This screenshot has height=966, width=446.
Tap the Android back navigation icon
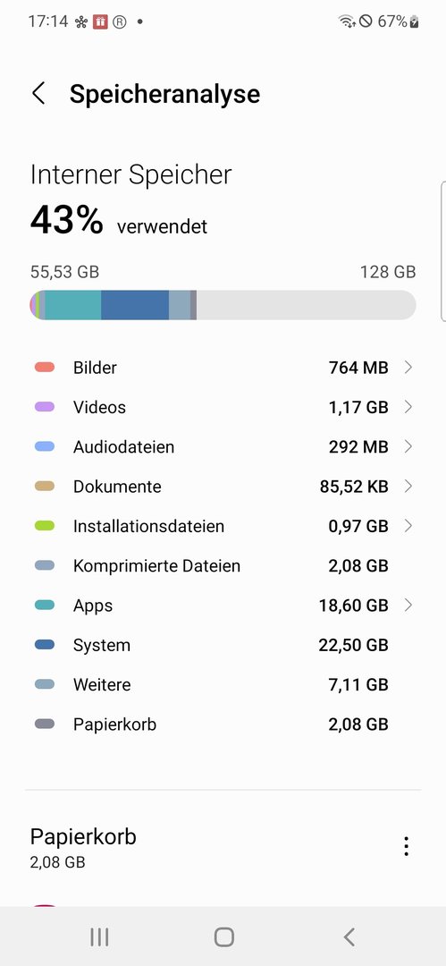[349, 937]
